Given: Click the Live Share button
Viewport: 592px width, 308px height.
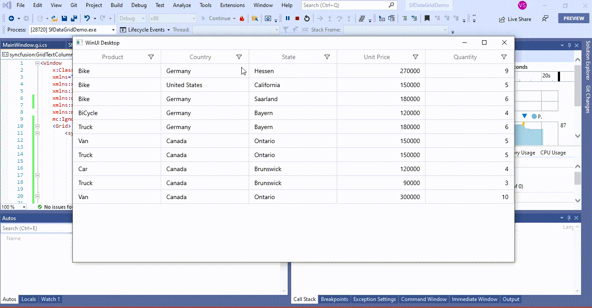Looking at the screenshot, I should (515, 19).
